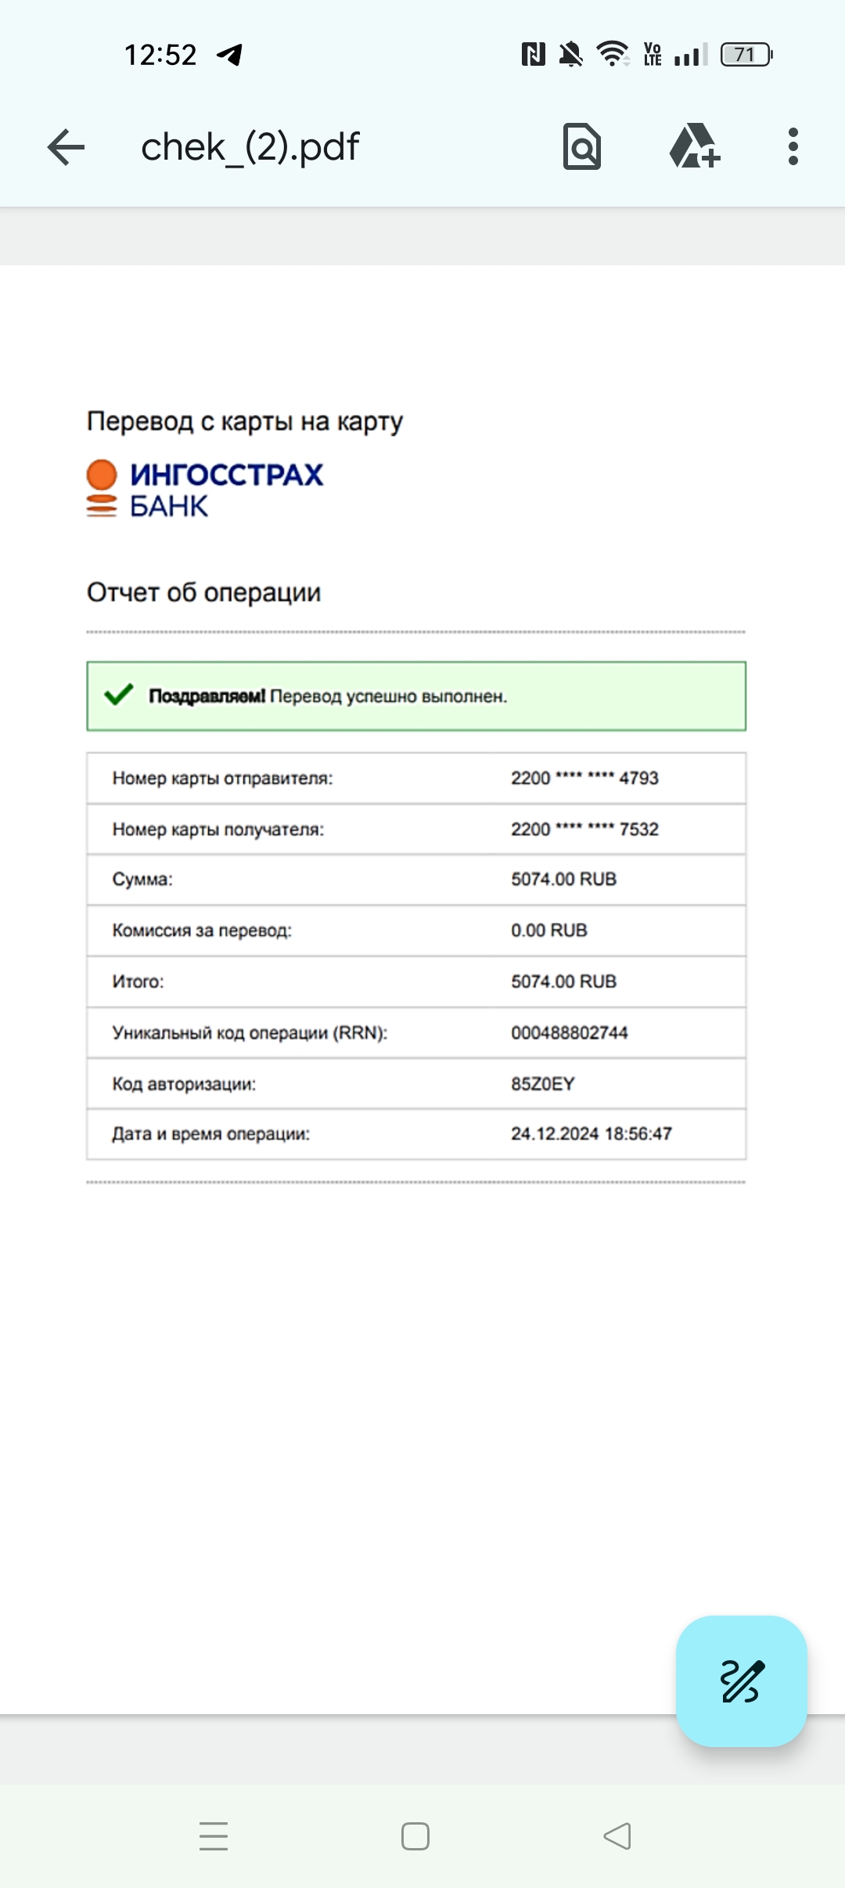Open the find-in-document search icon
The width and height of the screenshot is (845, 1888).
point(582,146)
